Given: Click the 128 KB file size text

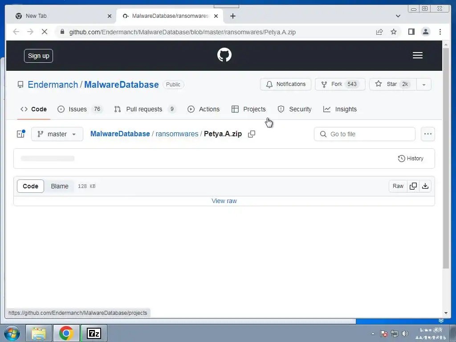Looking at the screenshot, I should click(x=87, y=186).
